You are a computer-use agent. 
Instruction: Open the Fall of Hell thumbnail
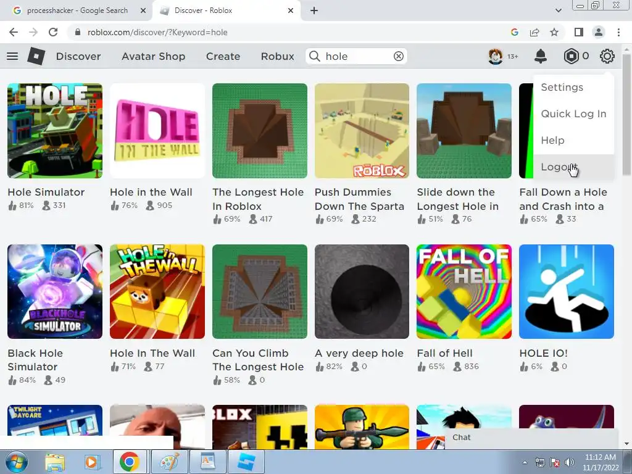point(464,291)
